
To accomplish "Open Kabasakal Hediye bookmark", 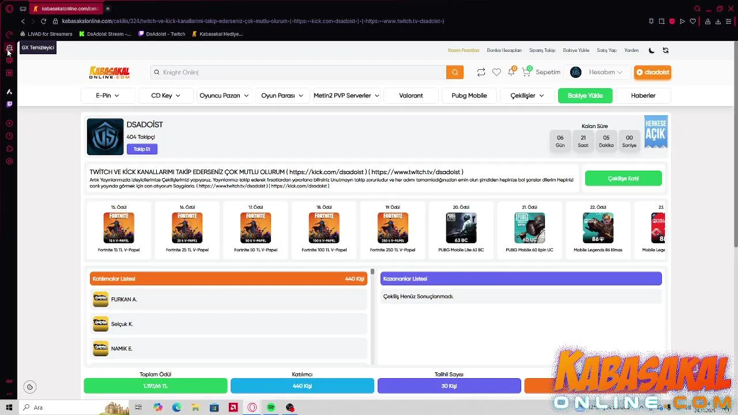I will pyautogui.click(x=217, y=34).
